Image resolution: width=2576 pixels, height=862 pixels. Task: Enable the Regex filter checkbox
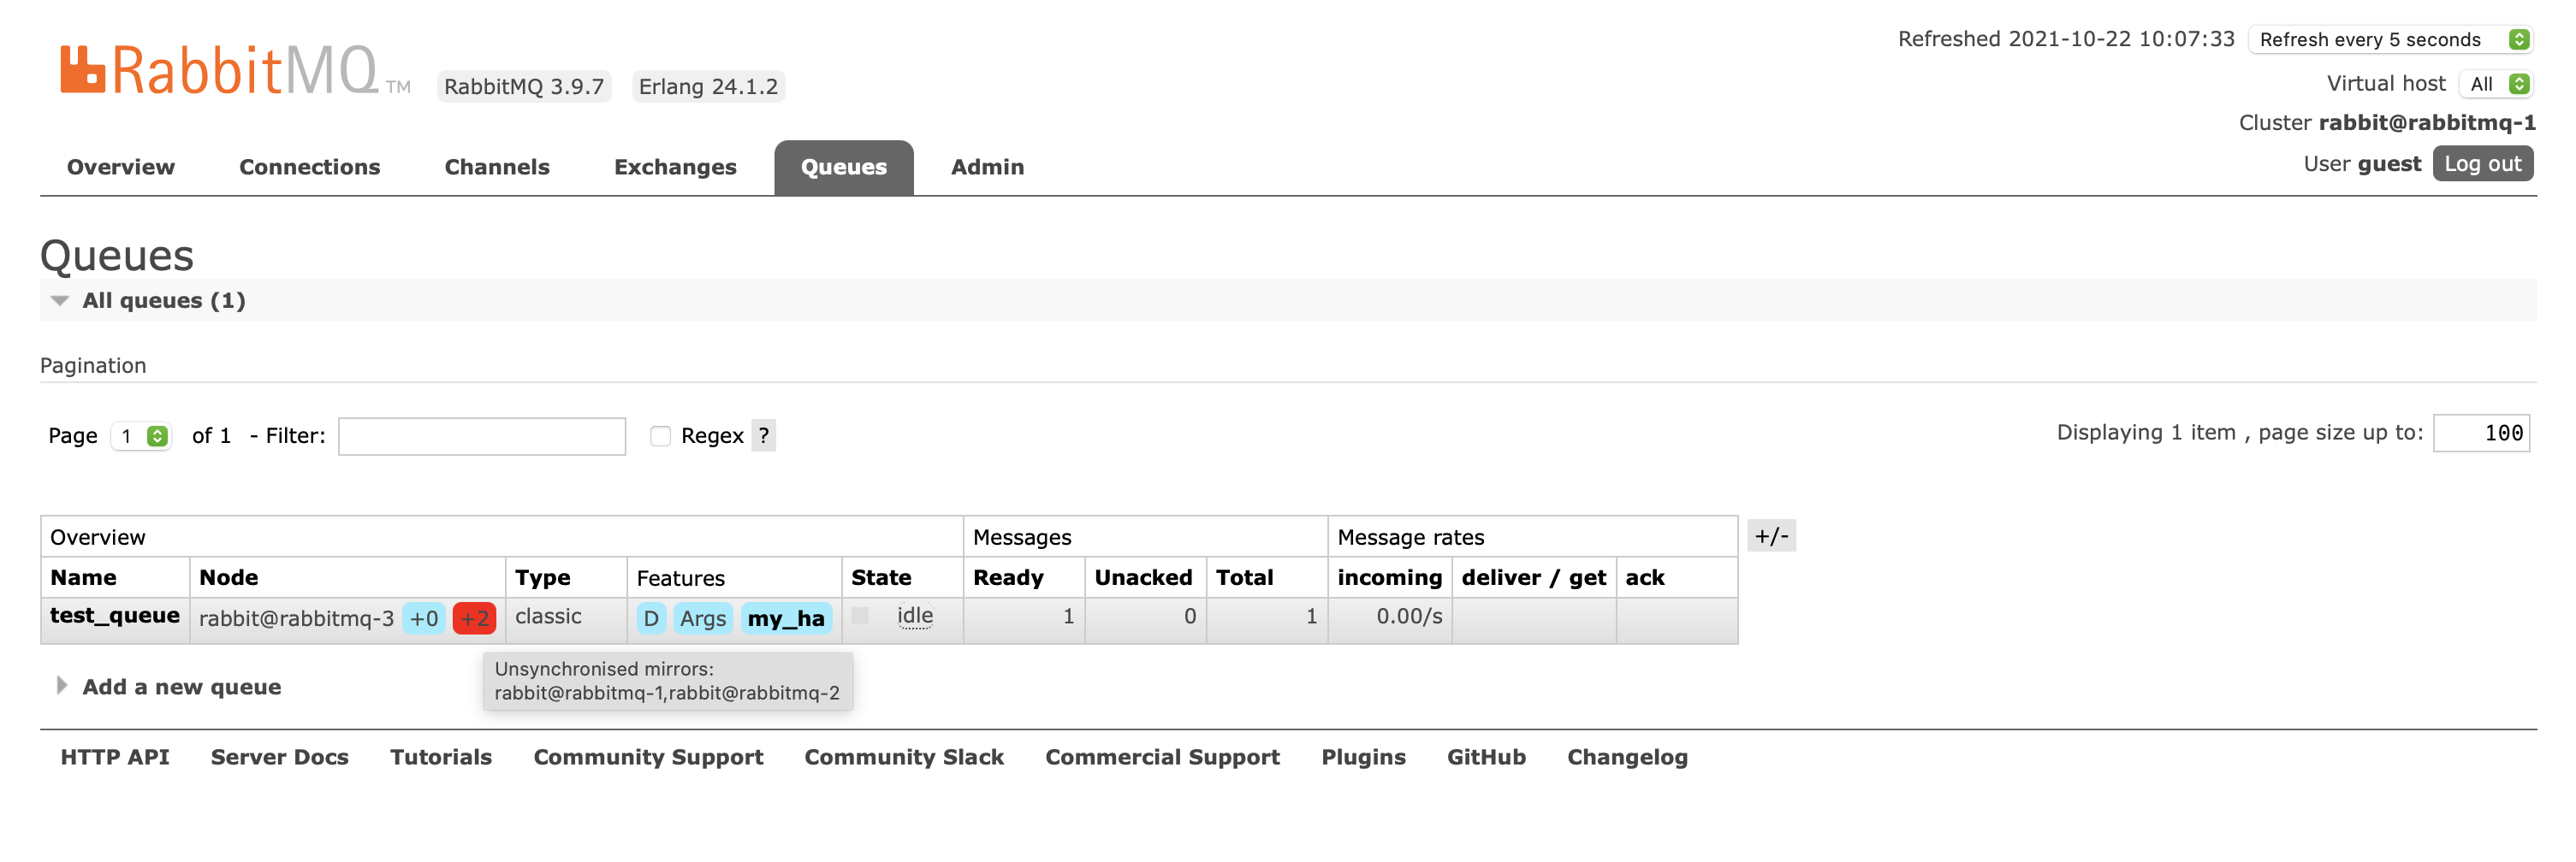click(x=659, y=435)
